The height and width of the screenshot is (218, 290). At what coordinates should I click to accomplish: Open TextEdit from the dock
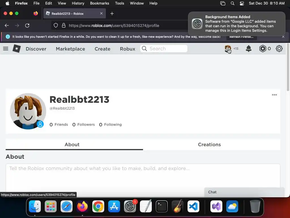pos(146,206)
